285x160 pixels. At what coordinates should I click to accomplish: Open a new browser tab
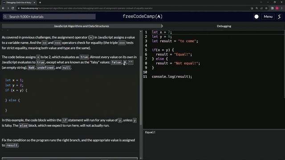40,3
